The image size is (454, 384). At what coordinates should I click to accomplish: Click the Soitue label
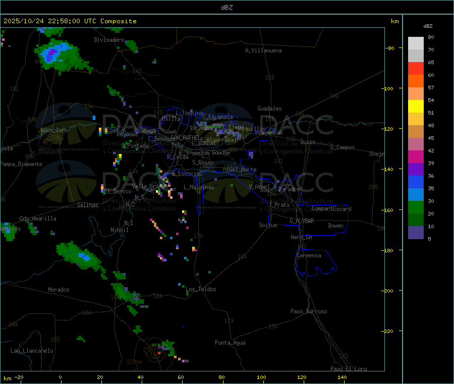click(x=268, y=225)
